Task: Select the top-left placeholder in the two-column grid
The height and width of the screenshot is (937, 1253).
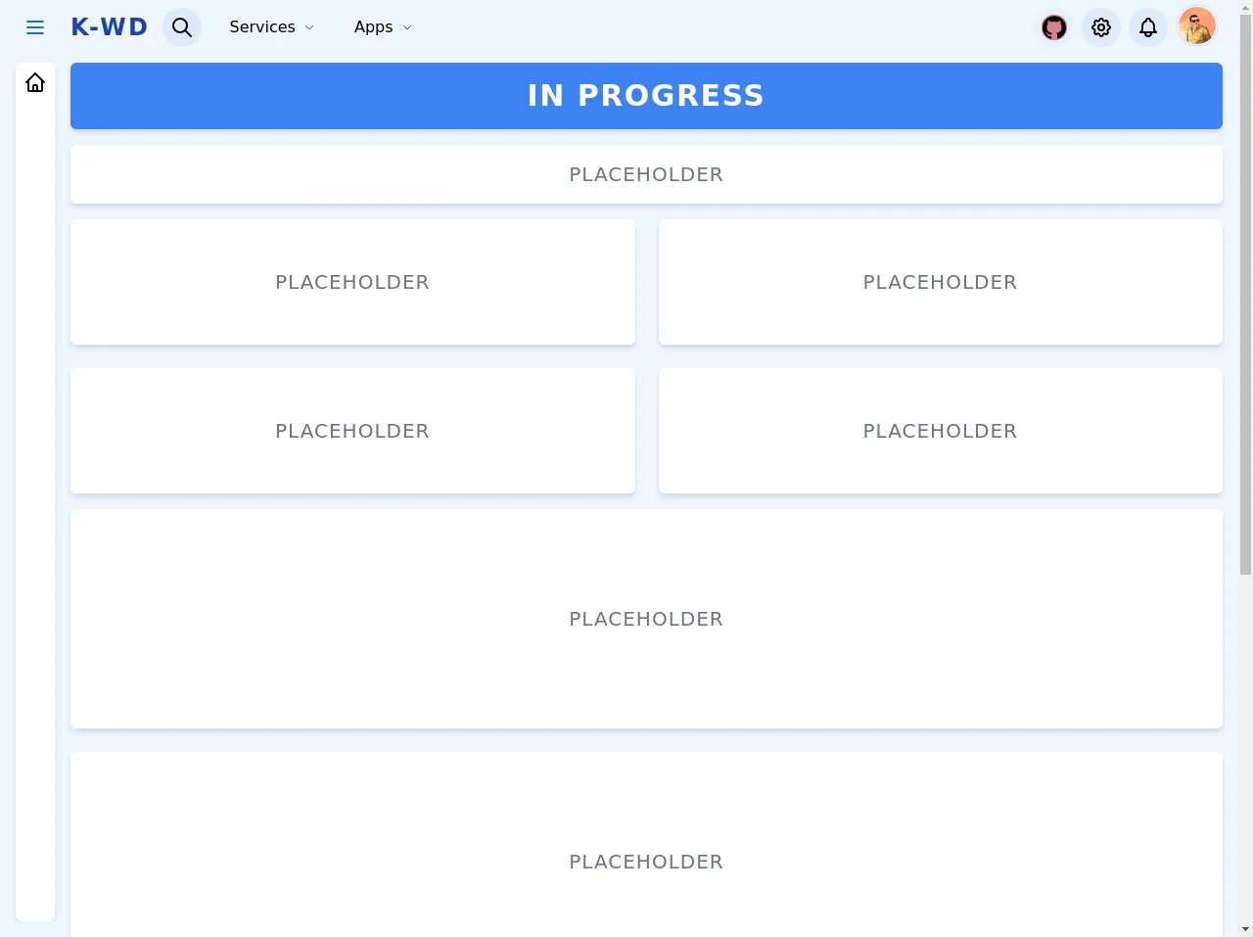Action: [352, 282]
